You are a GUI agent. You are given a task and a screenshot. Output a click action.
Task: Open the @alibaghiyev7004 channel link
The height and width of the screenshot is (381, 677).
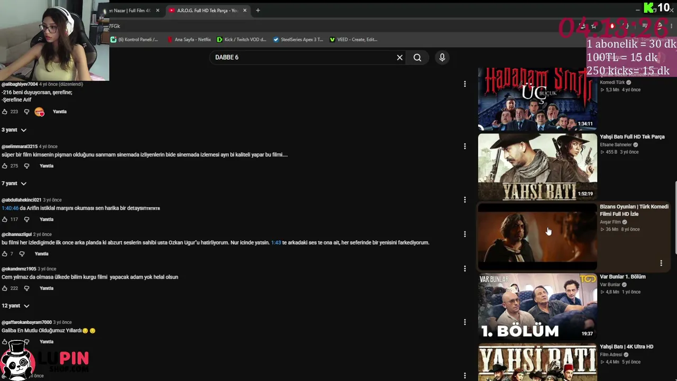pyautogui.click(x=20, y=84)
